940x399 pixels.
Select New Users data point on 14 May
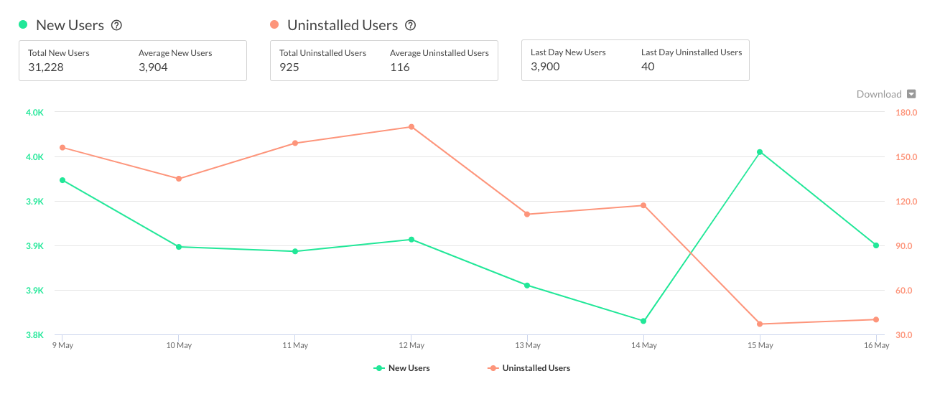pyautogui.click(x=643, y=321)
